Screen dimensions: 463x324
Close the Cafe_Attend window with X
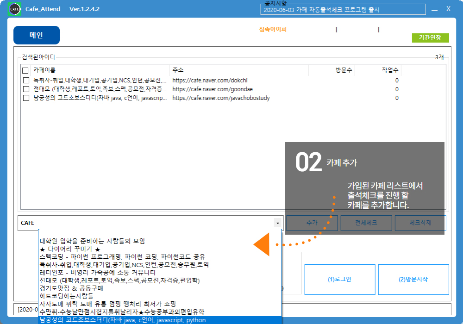[x=448, y=9]
